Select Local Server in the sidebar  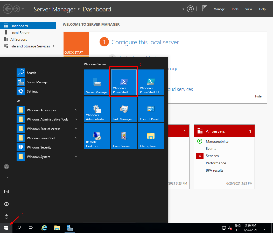(28, 33)
